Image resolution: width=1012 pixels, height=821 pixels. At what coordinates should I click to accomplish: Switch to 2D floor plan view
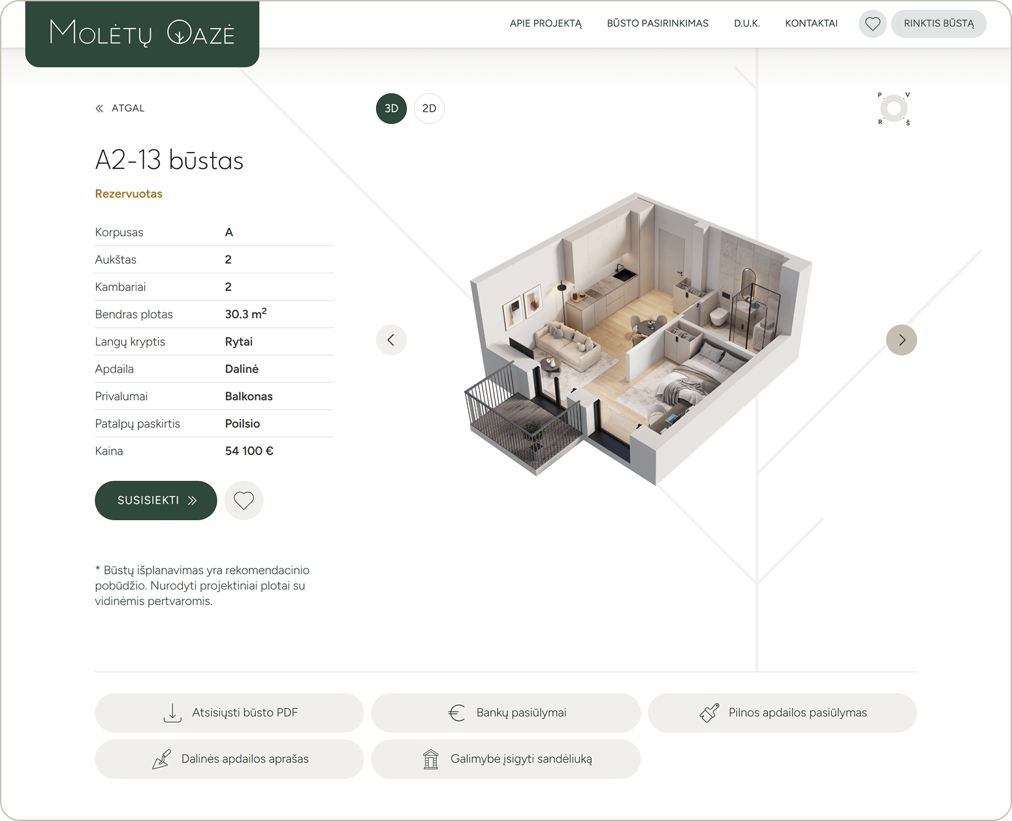[x=429, y=108]
